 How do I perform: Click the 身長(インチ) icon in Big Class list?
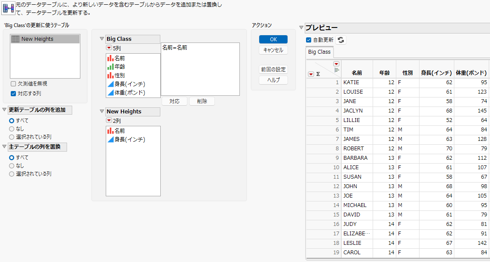[x=110, y=84]
